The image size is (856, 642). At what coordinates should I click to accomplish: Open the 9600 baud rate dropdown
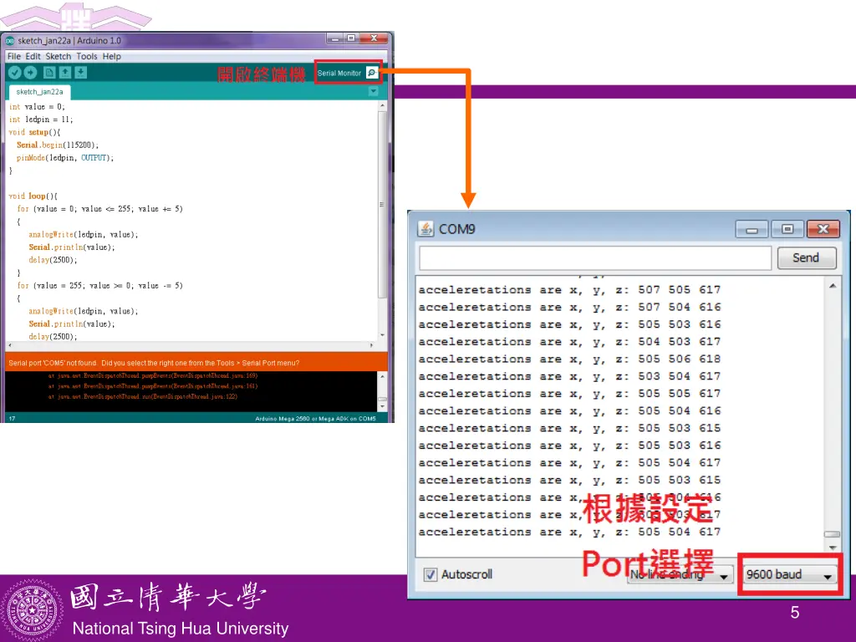789,575
